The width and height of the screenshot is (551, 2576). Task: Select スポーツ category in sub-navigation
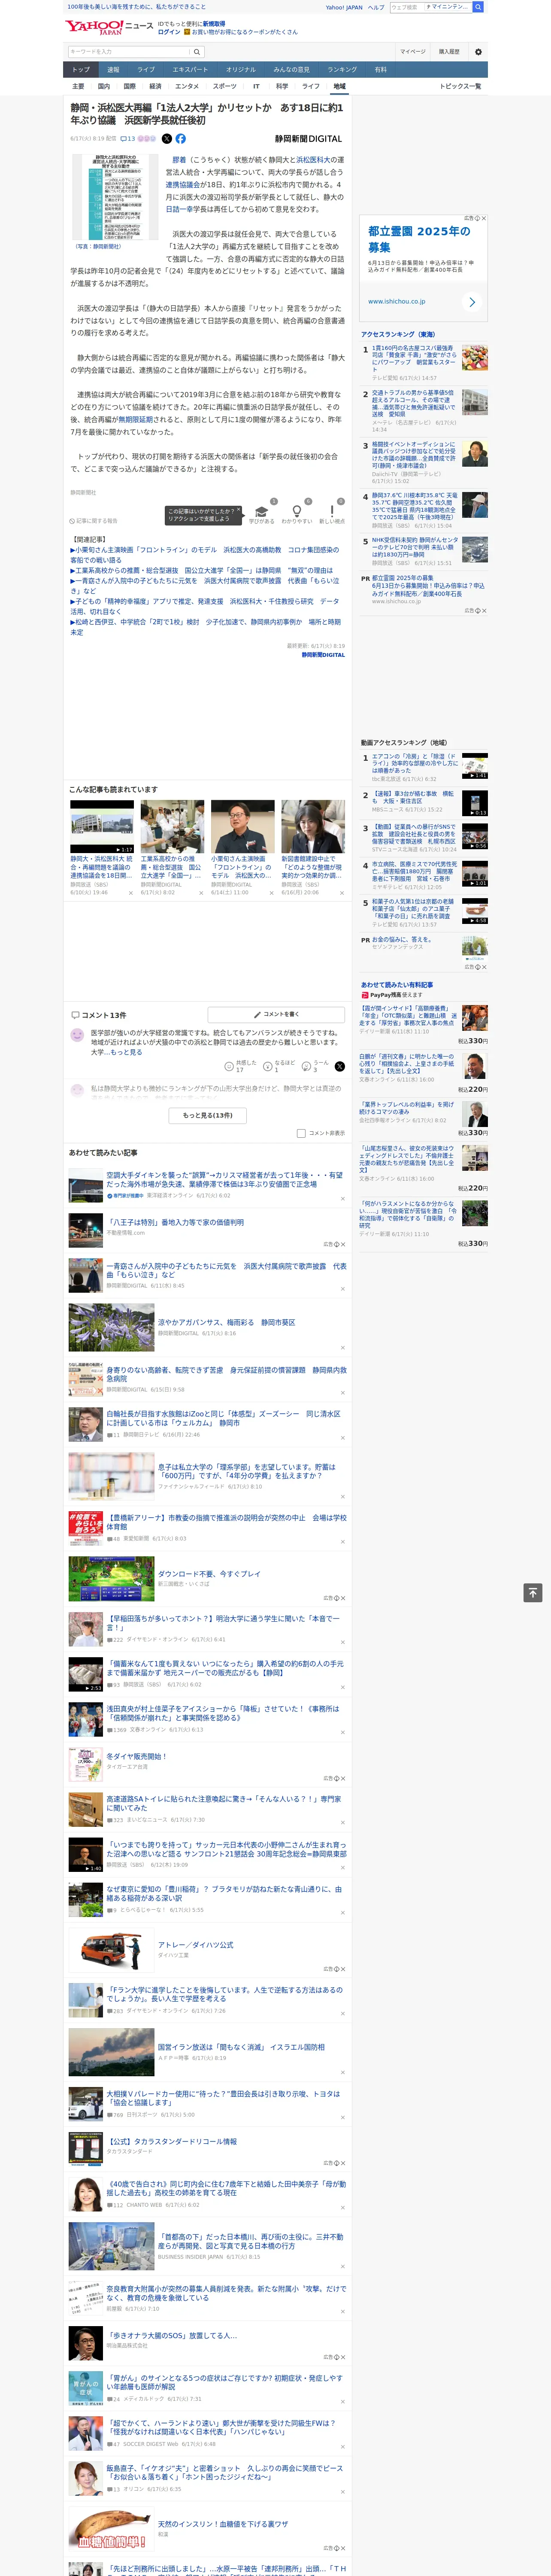pos(225,86)
